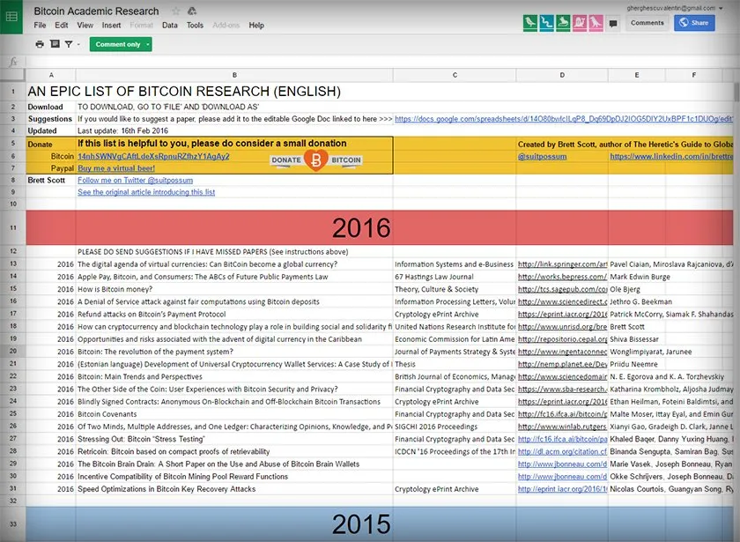Open sagepub link for 'How is Bitcoin money?'
Image resolution: width=740 pixels, height=542 pixels.
pos(562,289)
